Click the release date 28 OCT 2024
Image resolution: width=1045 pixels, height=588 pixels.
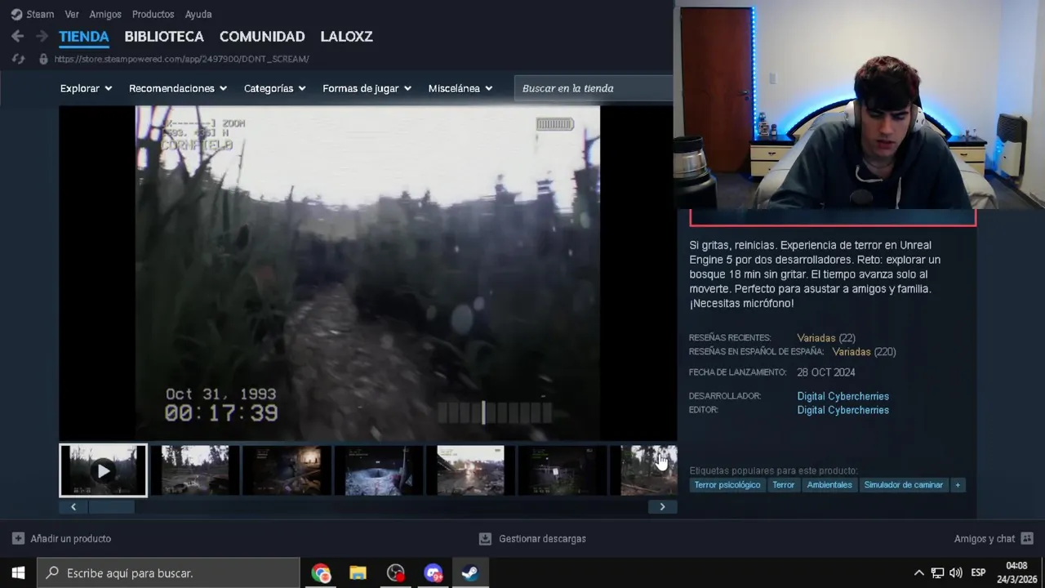click(x=826, y=372)
